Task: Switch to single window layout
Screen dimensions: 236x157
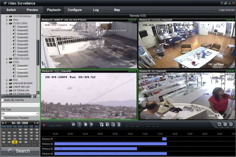Action: (x=219, y=124)
